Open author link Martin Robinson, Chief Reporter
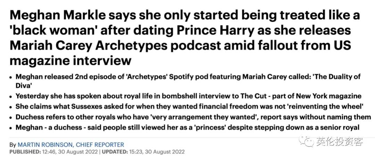 pyautogui.click(x=71, y=144)
